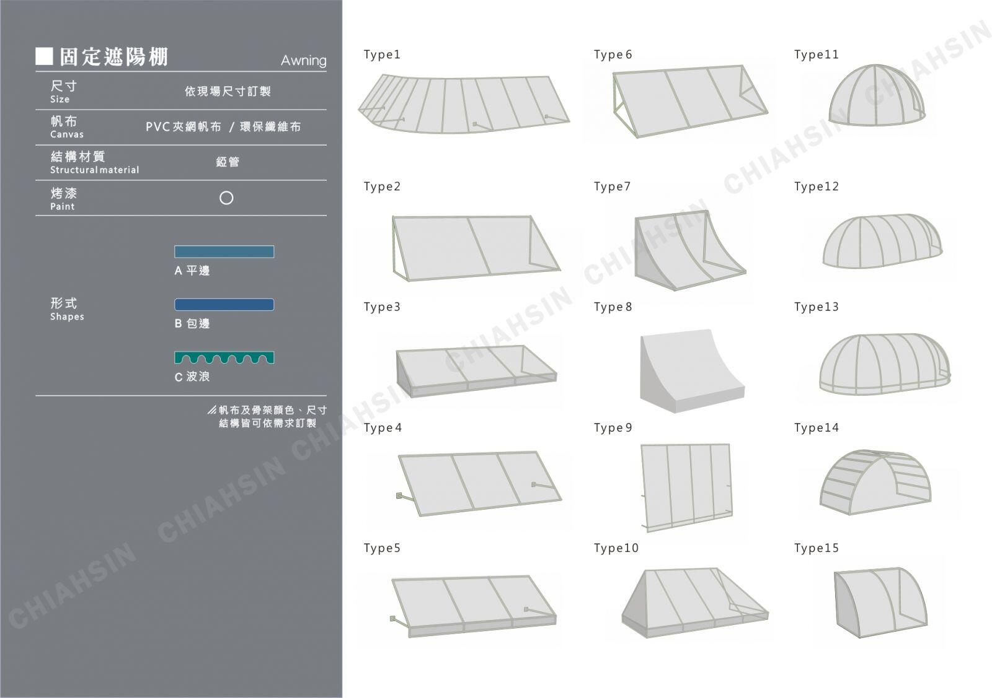This screenshot has width=992, height=698.
Task: Click the PVC夾網帆布 canvas material text
Action: 183,127
